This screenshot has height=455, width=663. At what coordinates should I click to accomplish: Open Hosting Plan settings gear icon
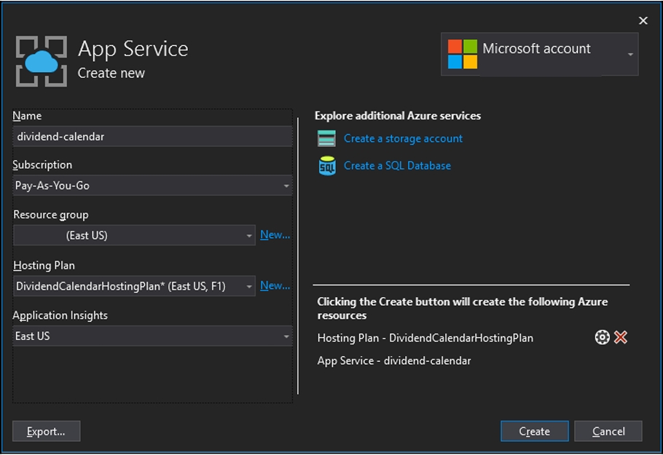point(602,337)
